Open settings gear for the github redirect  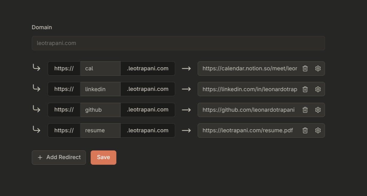[x=318, y=110]
